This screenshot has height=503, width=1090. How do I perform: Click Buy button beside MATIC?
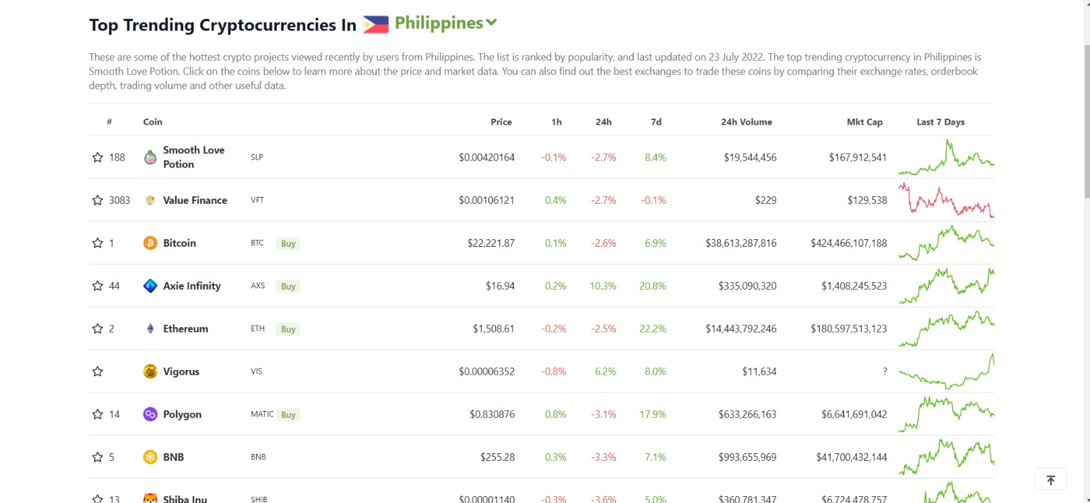click(288, 414)
